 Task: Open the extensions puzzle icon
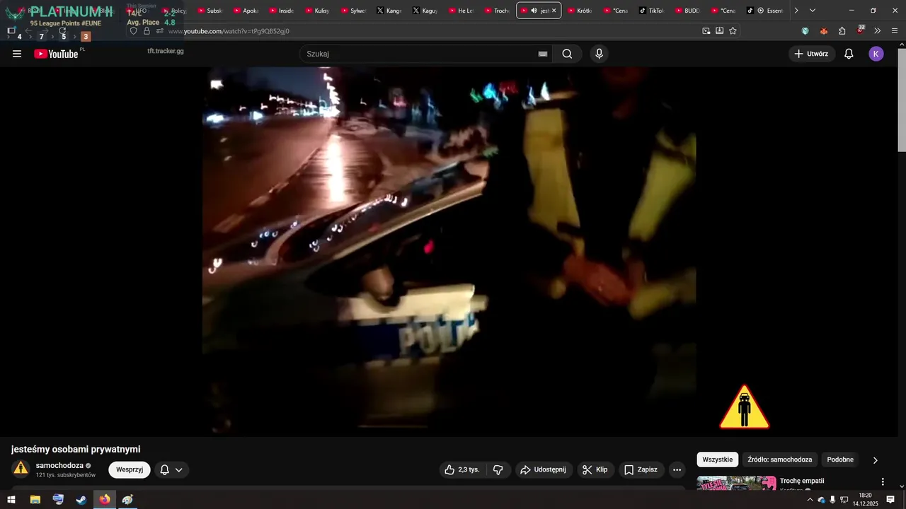(x=842, y=31)
